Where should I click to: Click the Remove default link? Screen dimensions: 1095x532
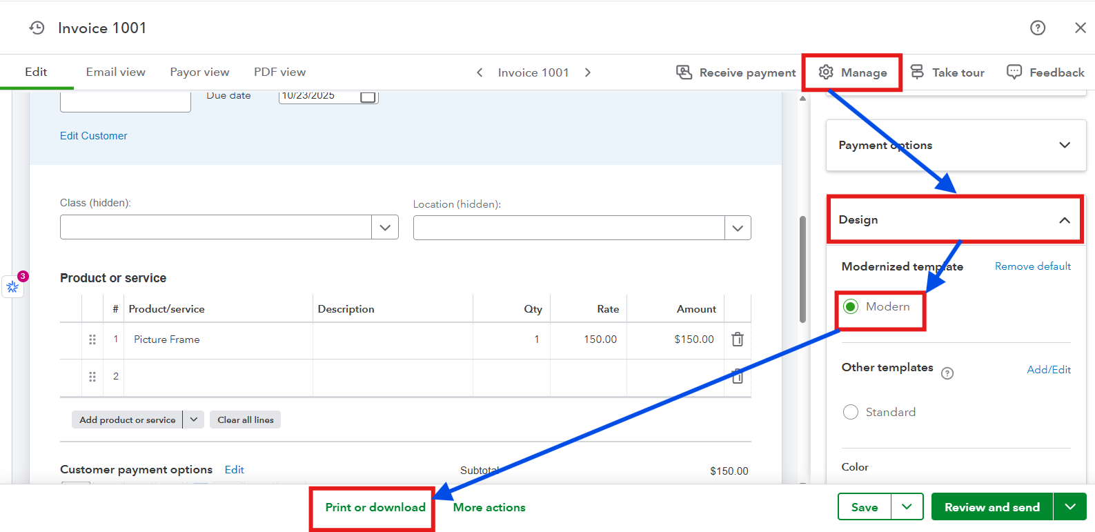click(1033, 266)
